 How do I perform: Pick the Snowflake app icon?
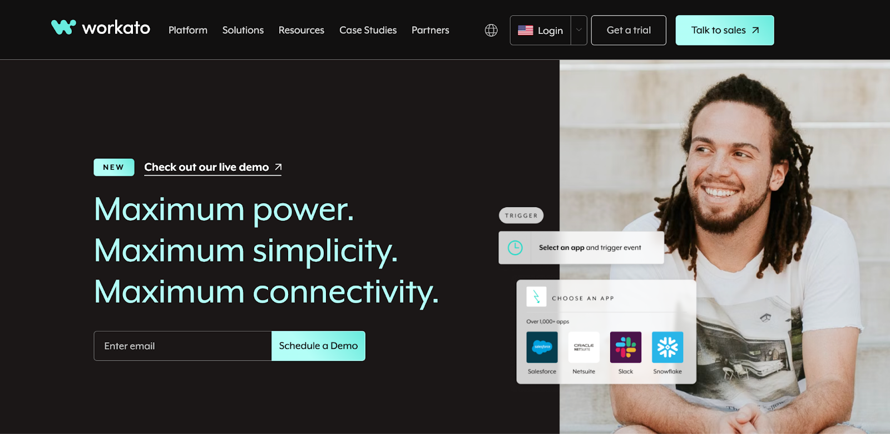[667, 347]
